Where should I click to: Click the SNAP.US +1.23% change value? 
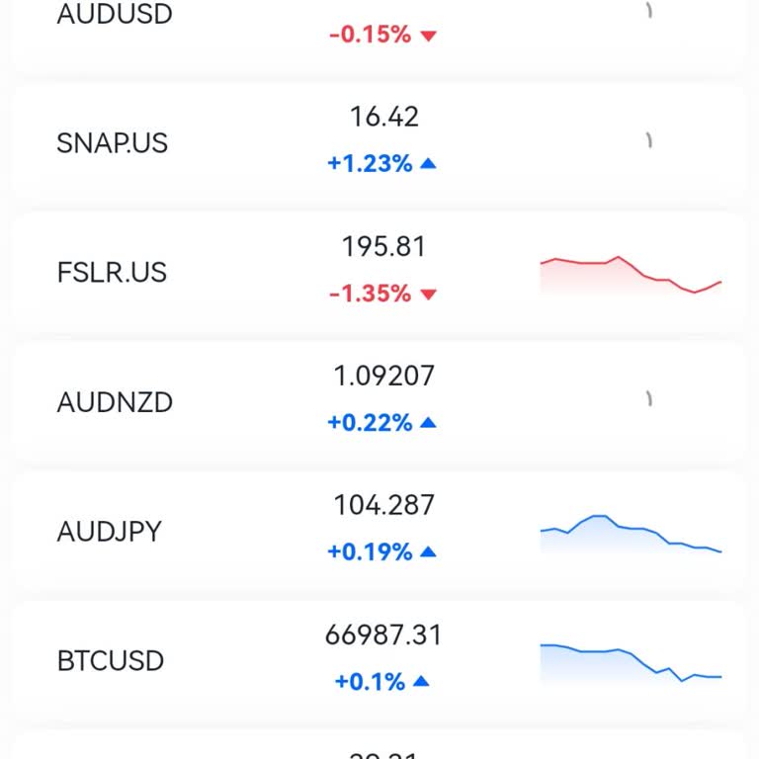[370, 164]
